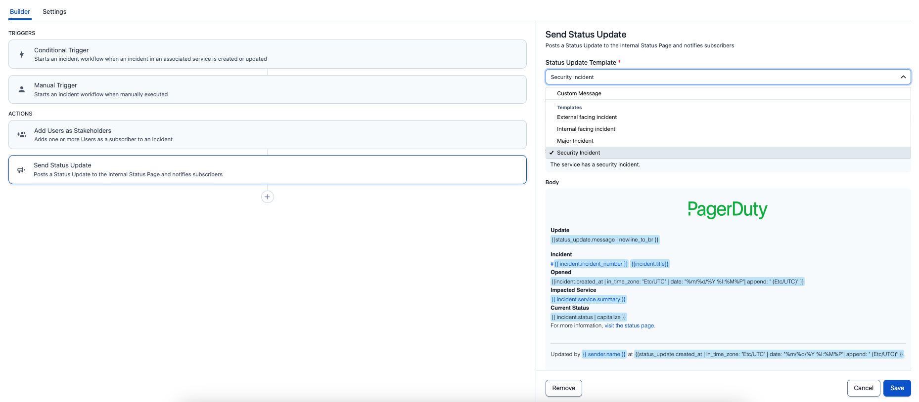Click the Cancel button
The width and height of the screenshot is (919, 402).
pyautogui.click(x=864, y=388)
